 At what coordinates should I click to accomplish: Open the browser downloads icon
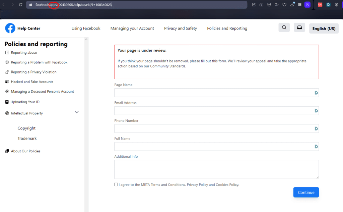(x=292, y=4)
